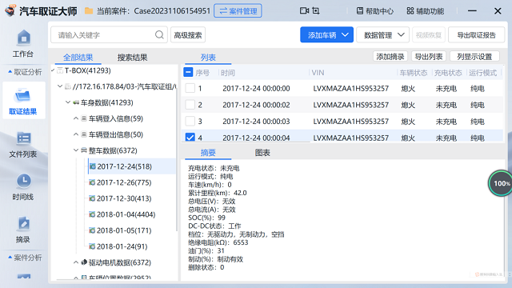
Task: Switch to the 搜索结果 tab
Action: pyautogui.click(x=132, y=58)
